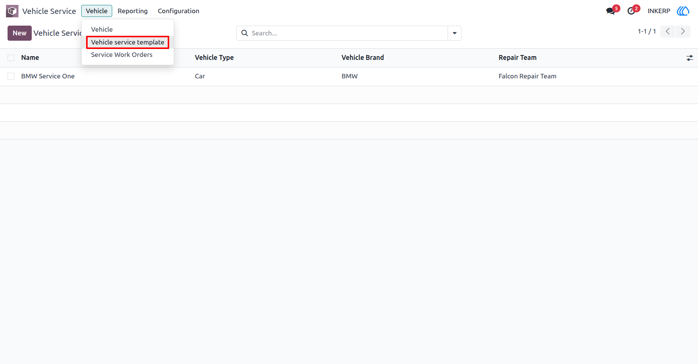Image resolution: width=698 pixels, height=364 pixels.
Task: Sort by the Vehicle Brand column header
Action: [363, 58]
